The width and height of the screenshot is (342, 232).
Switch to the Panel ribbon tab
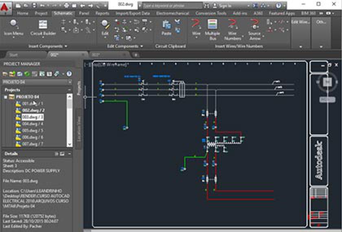[84, 13]
